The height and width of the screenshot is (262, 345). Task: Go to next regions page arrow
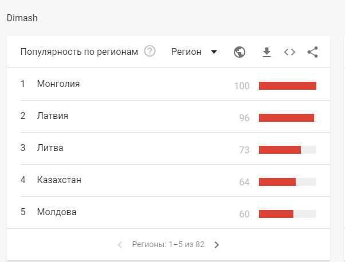tap(217, 245)
